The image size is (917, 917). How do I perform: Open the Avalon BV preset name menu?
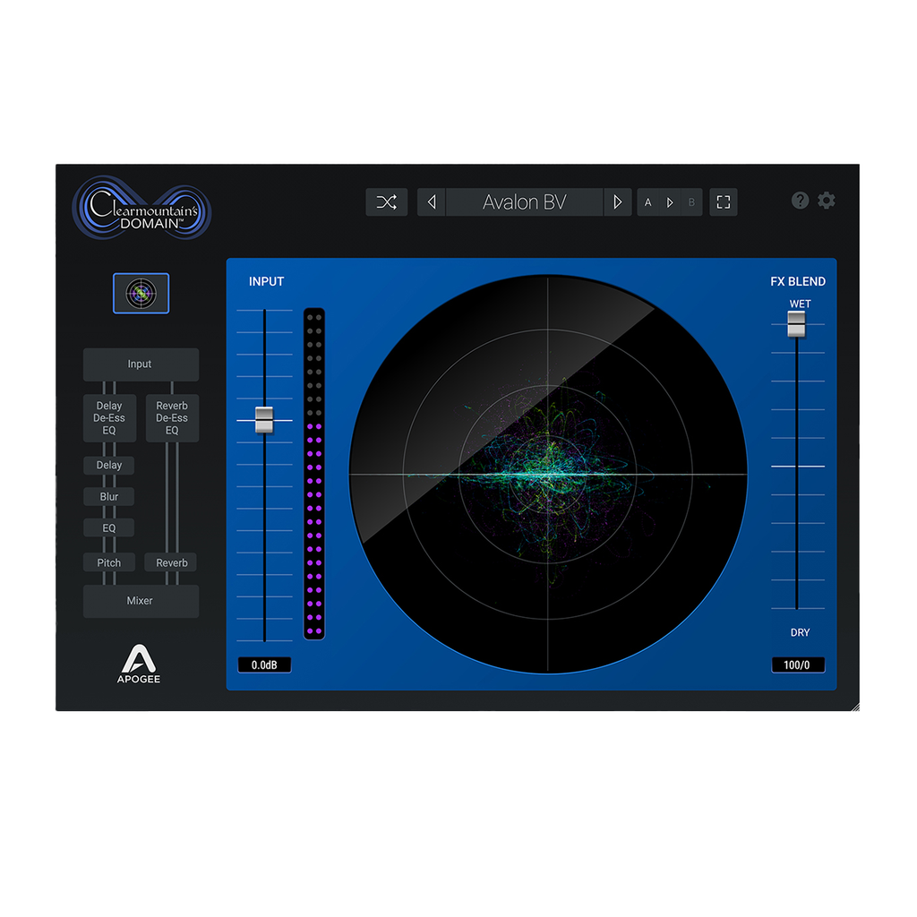525,202
